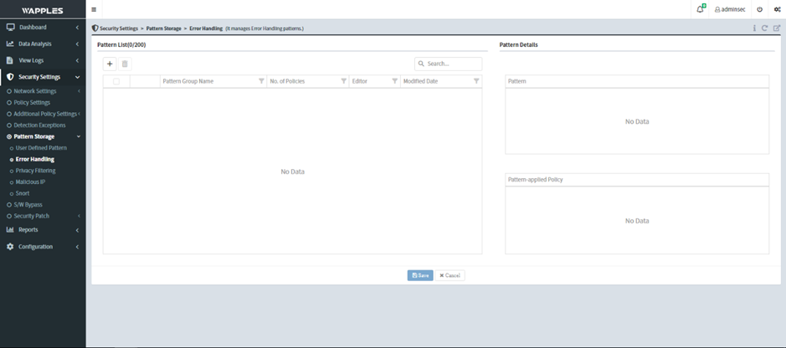Filter the Modified Date column
This screenshot has width=786, height=348.
point(476,81)
